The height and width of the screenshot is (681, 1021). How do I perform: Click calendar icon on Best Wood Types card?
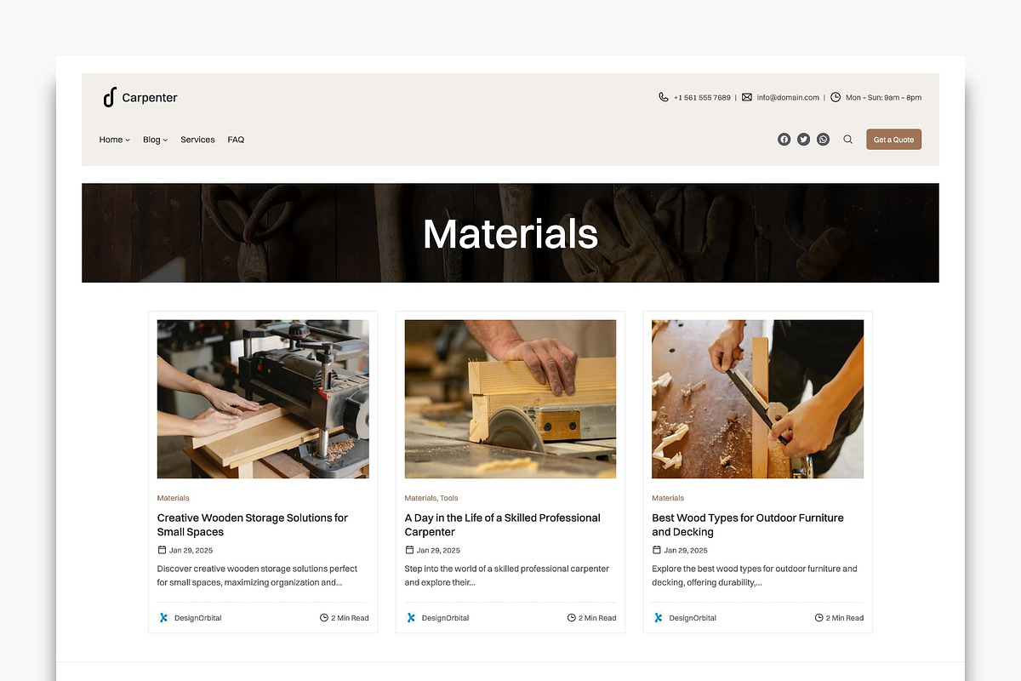coord(657,550)
